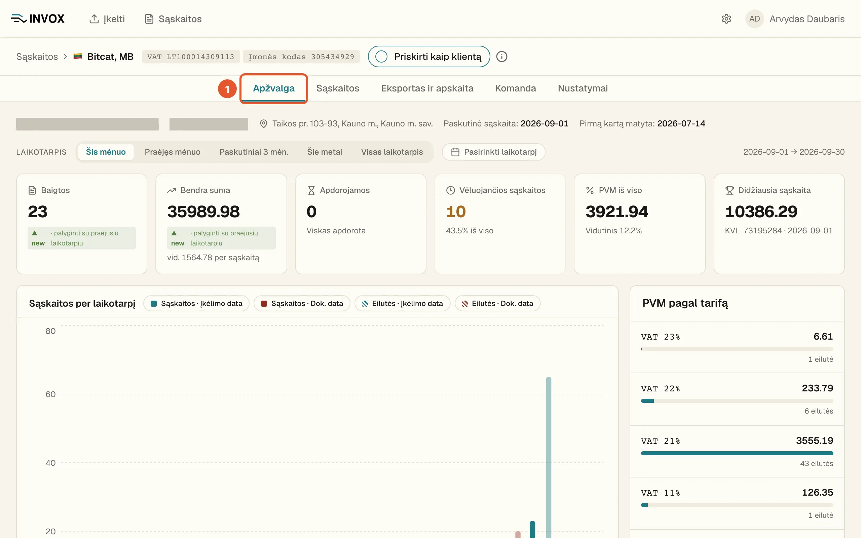The height and width of the screenshot is (538, 861).
Task: Toggle Eilutės · Dok. data series
Action: pos(497,304)
